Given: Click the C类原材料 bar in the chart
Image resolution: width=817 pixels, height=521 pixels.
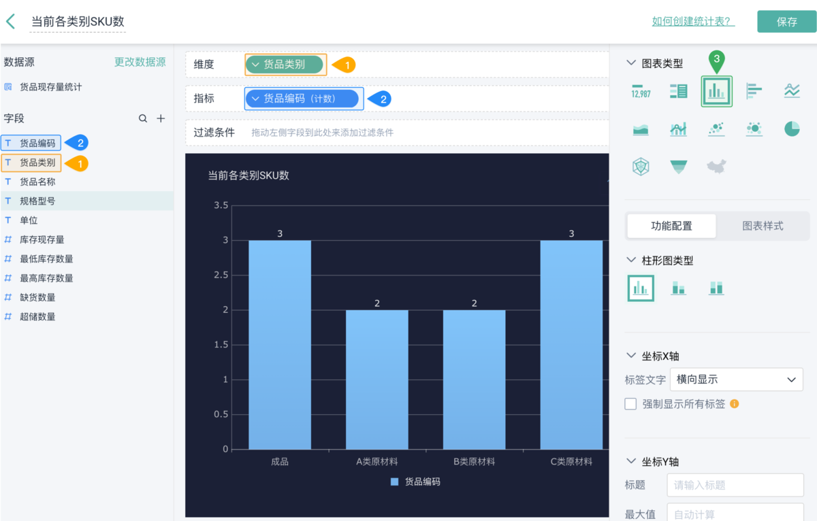Looking at the screenshot, I should click(571, 345).
